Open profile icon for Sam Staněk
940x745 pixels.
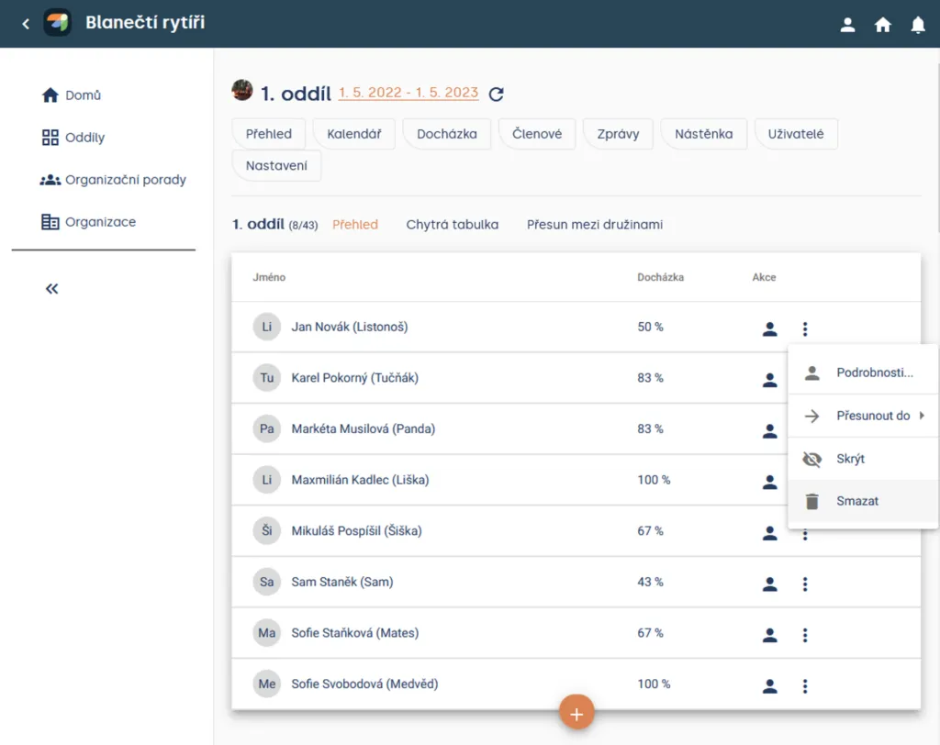[770, 584]
